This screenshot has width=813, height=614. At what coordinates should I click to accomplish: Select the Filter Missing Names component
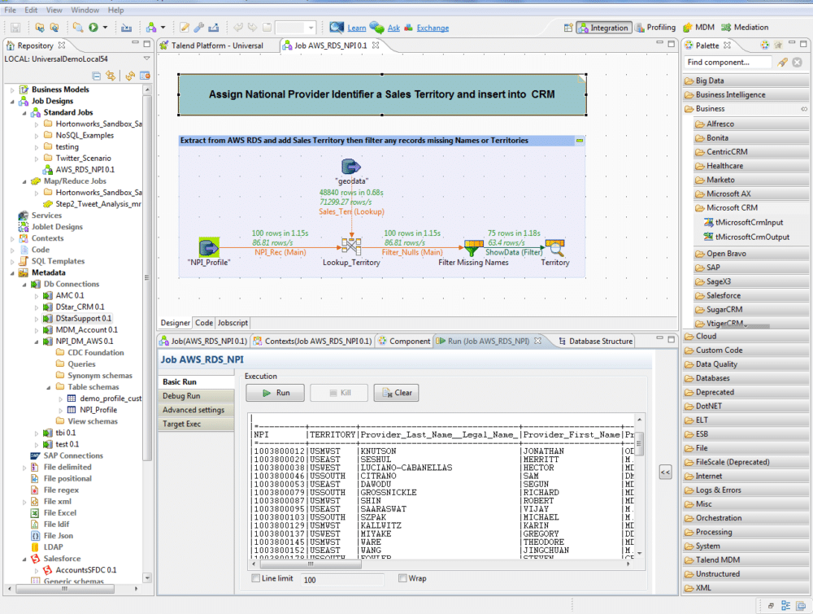point(474,248)
